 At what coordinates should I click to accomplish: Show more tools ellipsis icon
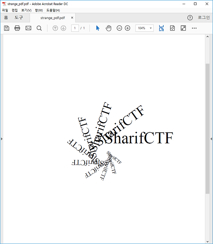coord(194,28)
